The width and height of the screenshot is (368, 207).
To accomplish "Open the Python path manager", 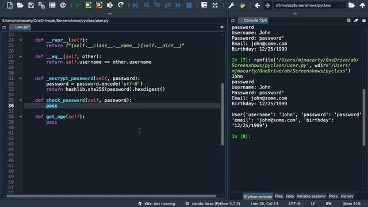I will coord(243,5).
